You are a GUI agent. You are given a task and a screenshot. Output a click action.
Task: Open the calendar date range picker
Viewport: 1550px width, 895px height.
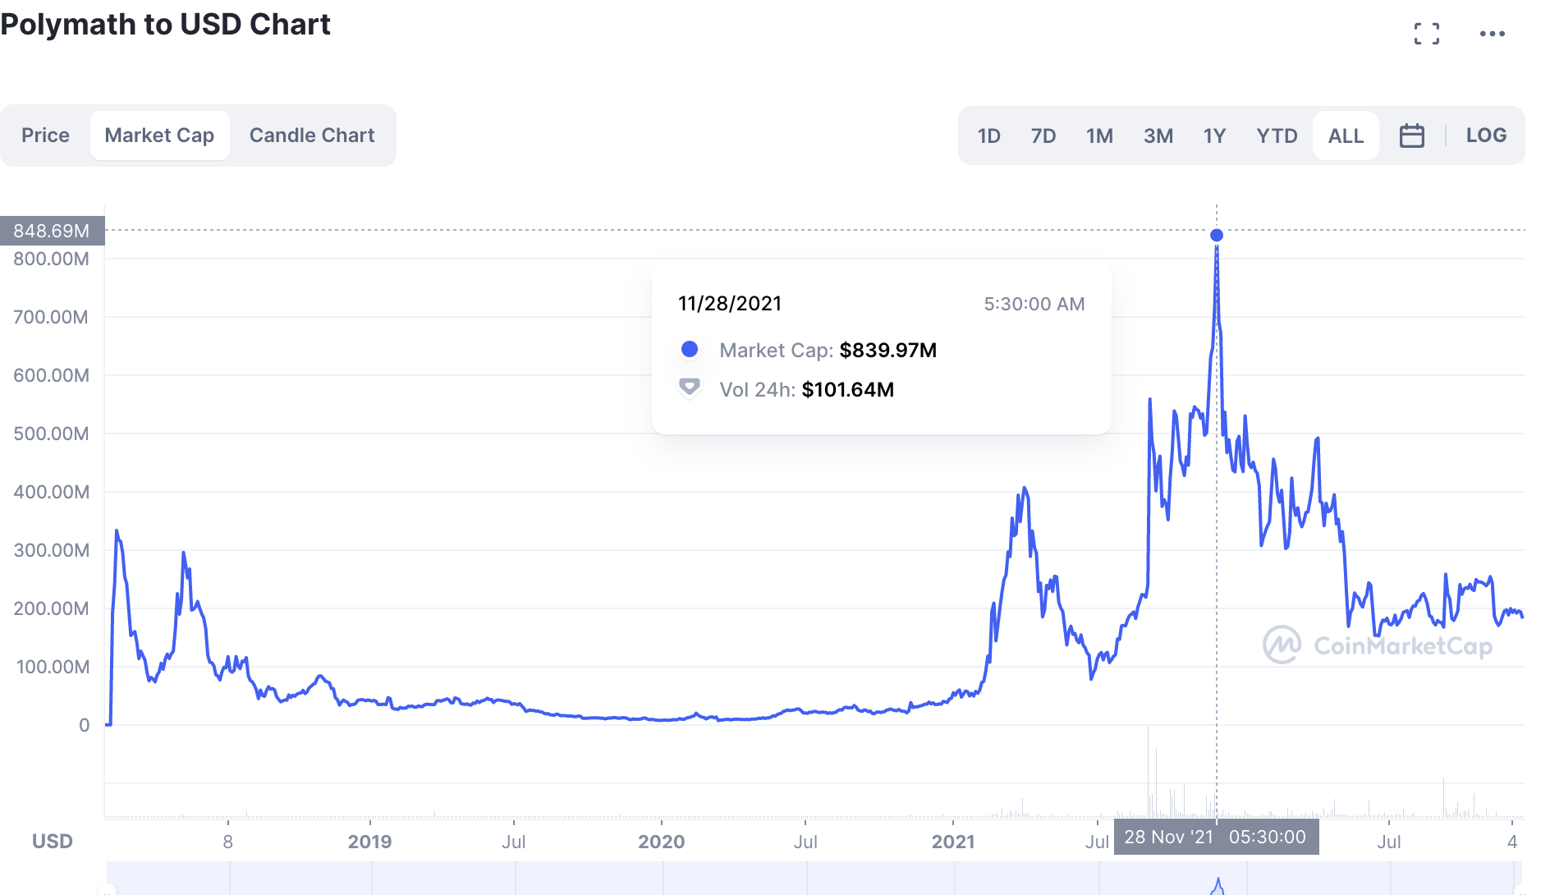(x=1411, y=135)
